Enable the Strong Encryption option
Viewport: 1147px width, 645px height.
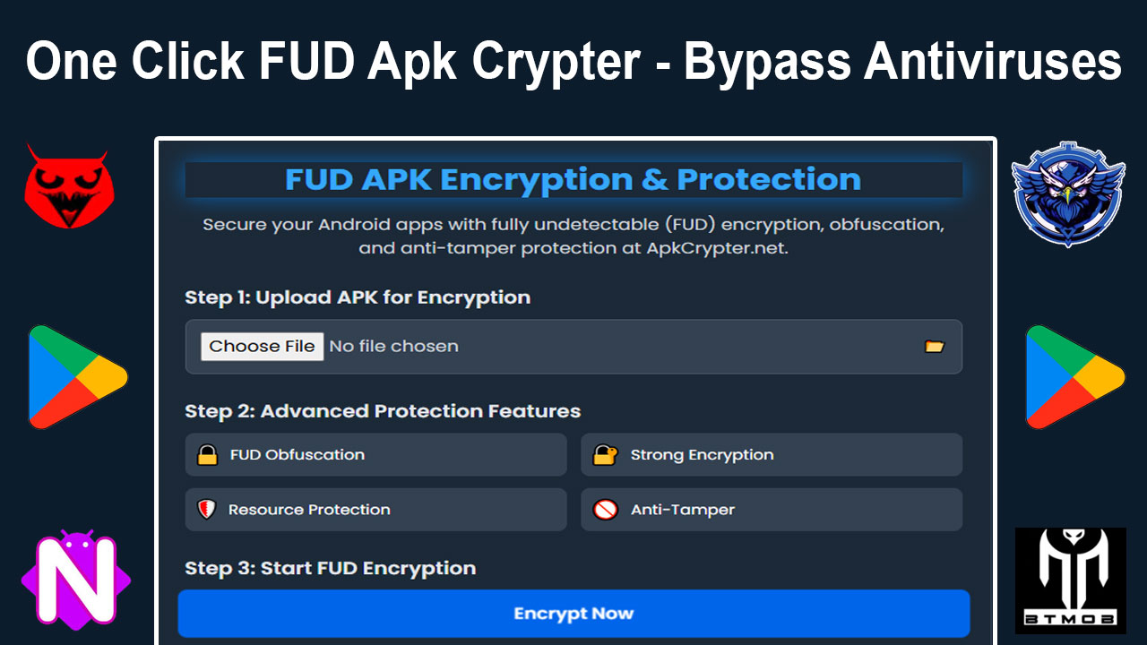coord(771,455)
